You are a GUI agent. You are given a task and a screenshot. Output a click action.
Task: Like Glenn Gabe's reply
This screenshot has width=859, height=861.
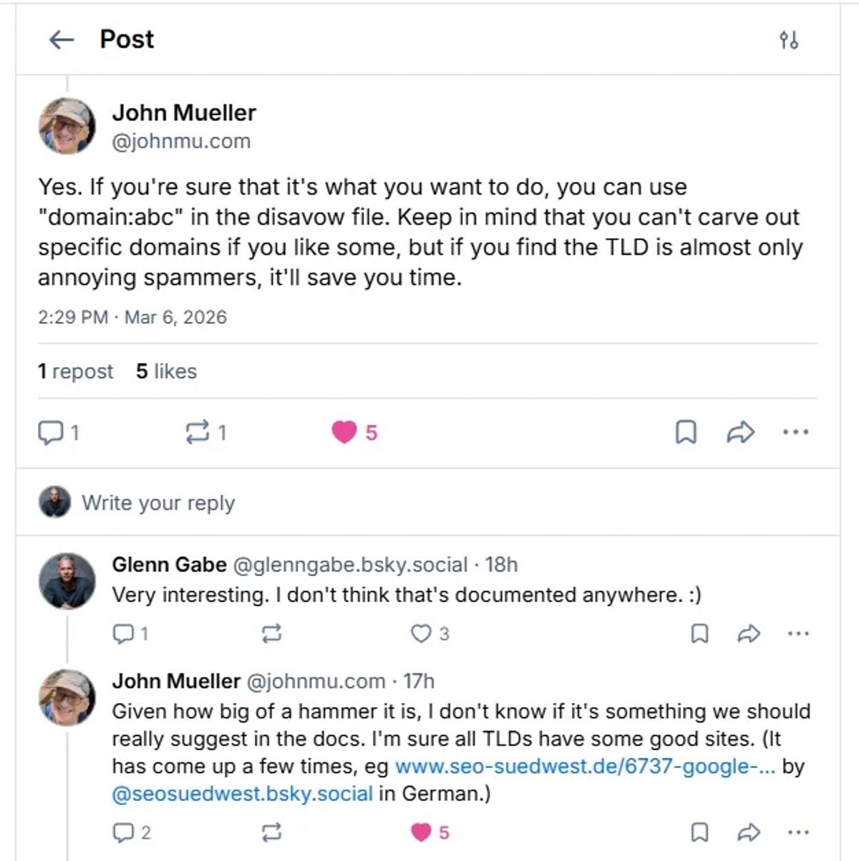click(419, 633)
